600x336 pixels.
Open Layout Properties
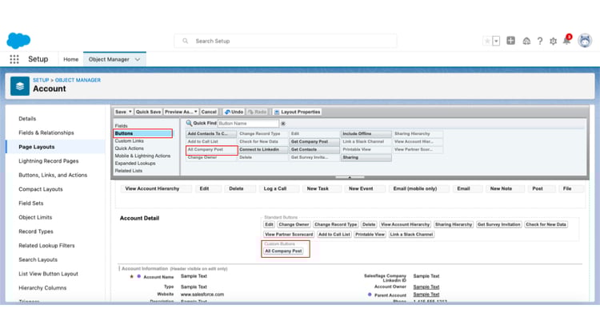(x=298, y=112)
